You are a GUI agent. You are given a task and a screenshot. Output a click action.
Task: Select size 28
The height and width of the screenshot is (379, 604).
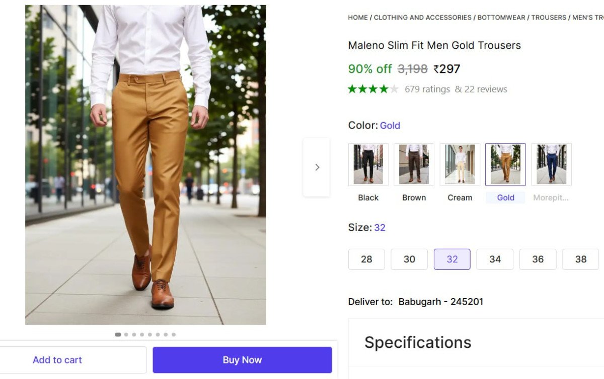coord(366,259)
